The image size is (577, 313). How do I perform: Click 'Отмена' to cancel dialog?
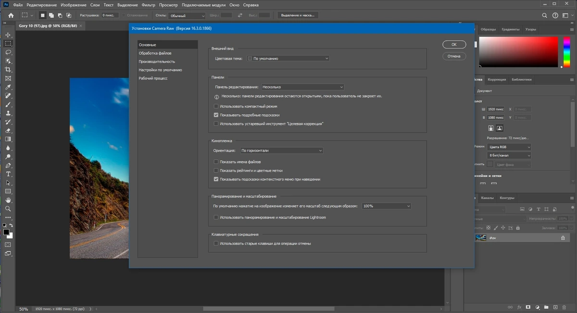[454, 56]
